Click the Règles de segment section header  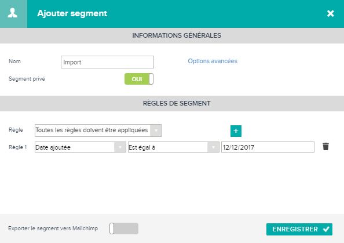[x=177, y=103]
